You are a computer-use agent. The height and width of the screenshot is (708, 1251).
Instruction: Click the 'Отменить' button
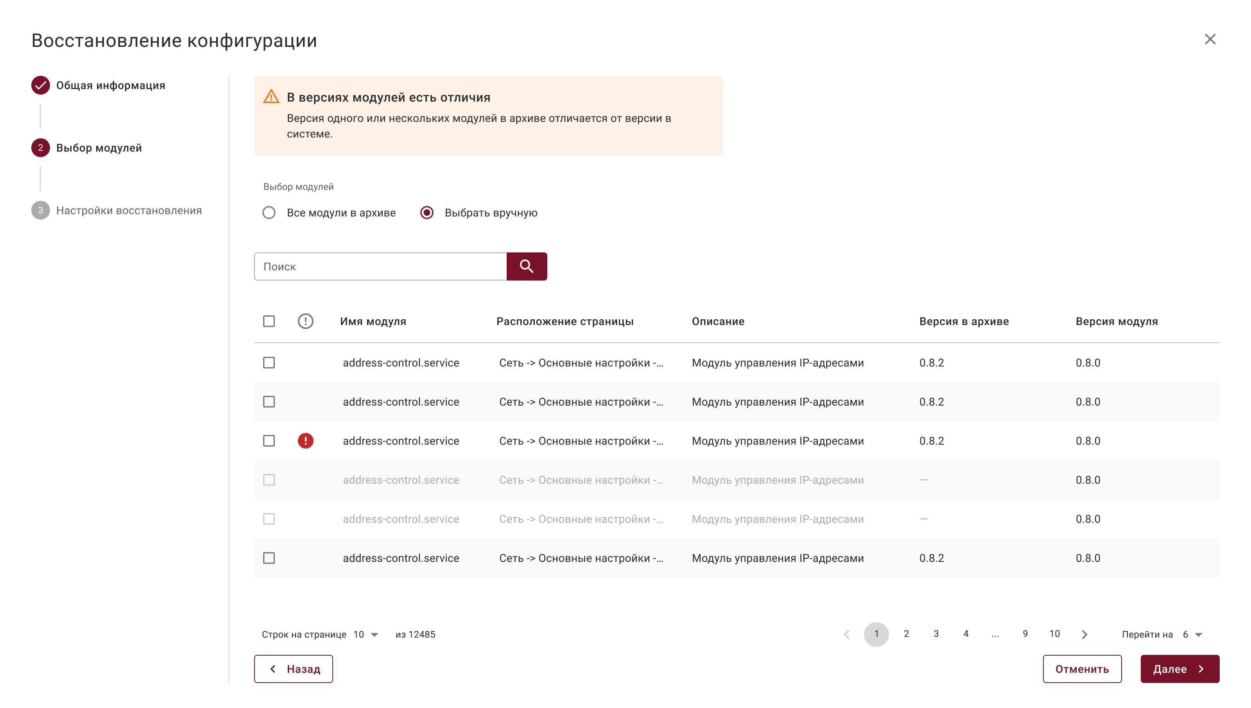(1082, 669)
